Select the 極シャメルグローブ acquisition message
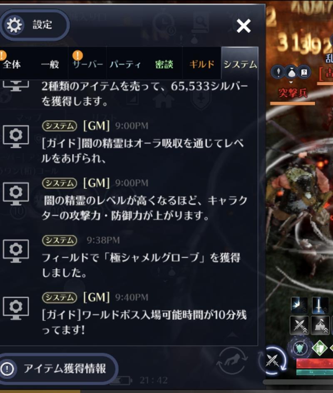The height and width of the screenshot is (393, 333). pyautogui.click(x=141, y=257)
